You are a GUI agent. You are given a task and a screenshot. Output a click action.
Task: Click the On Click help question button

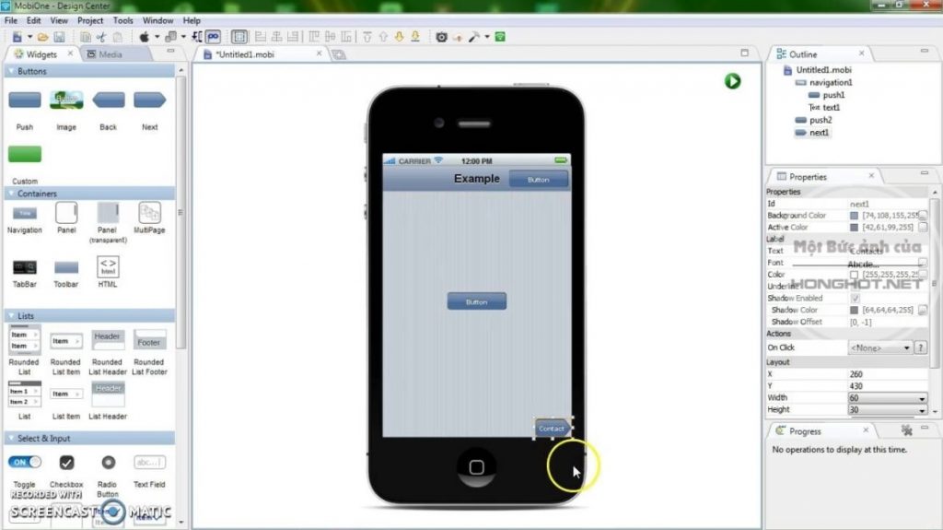click(920, 348)
